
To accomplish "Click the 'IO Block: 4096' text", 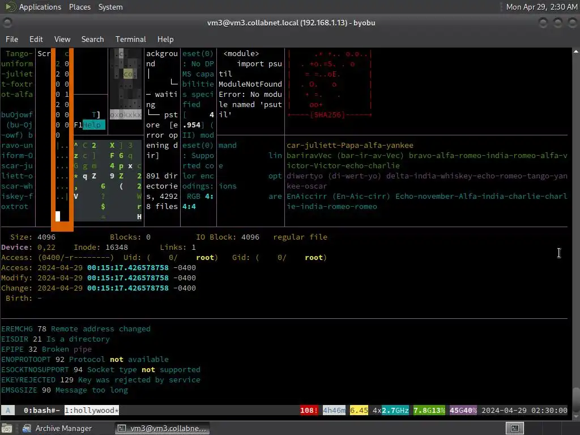I will (228, 237).
